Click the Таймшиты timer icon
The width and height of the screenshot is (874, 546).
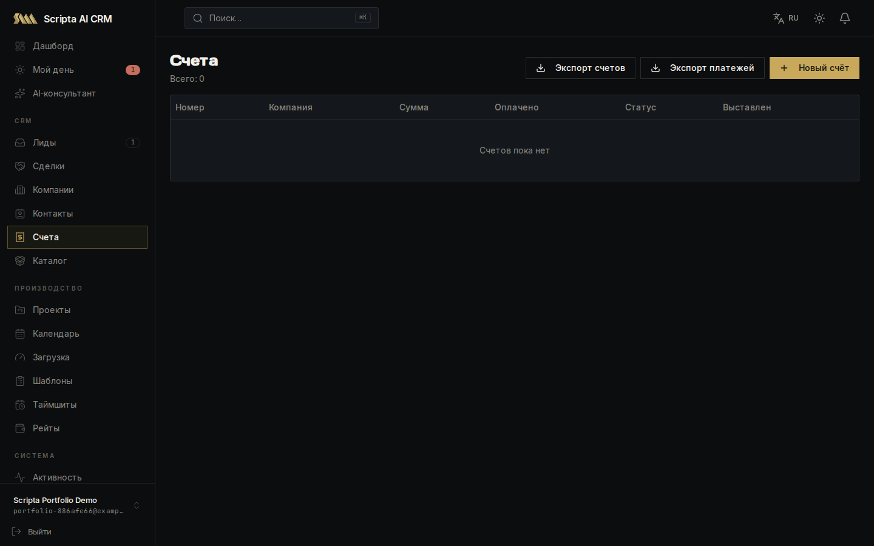[20, 405]
